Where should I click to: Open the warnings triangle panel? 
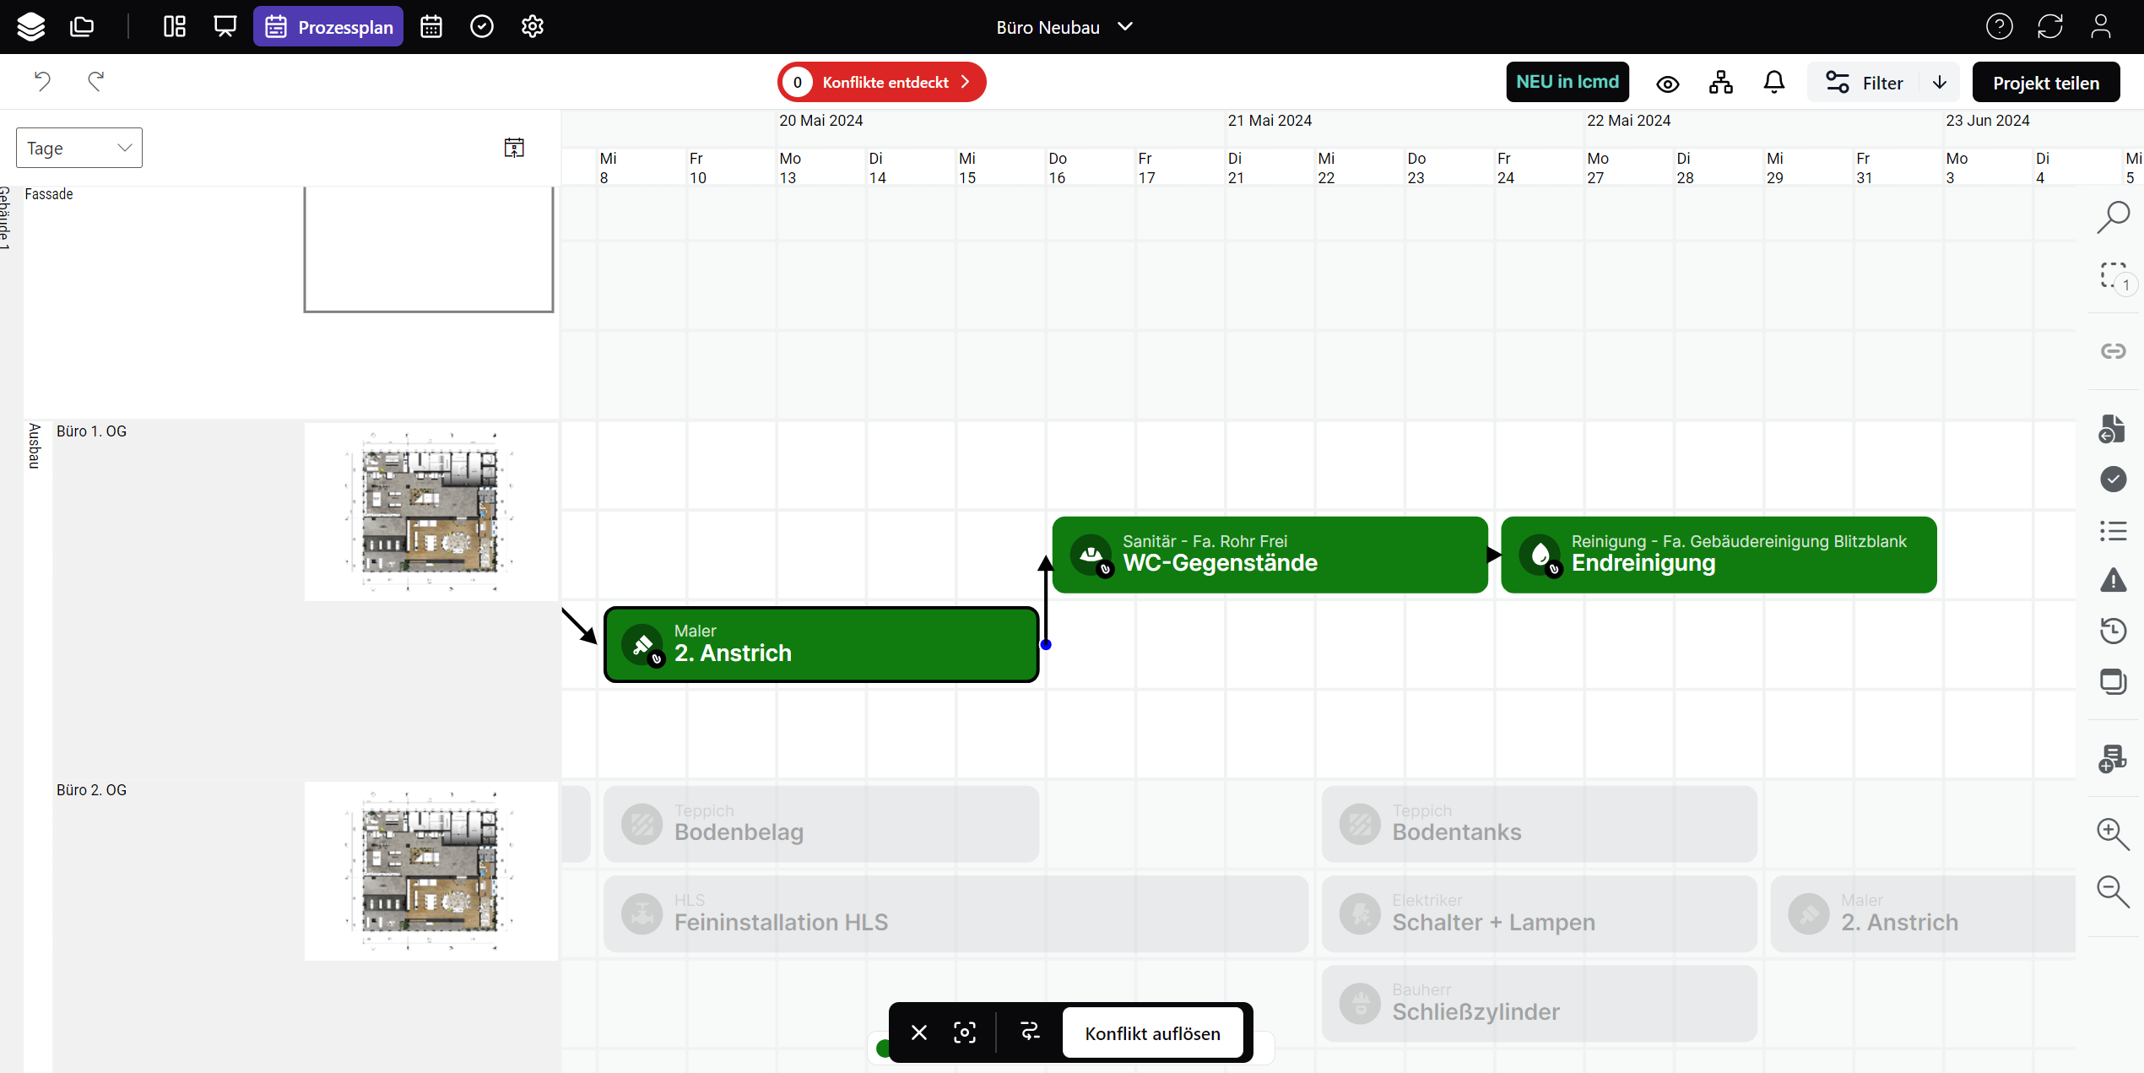2113,580
